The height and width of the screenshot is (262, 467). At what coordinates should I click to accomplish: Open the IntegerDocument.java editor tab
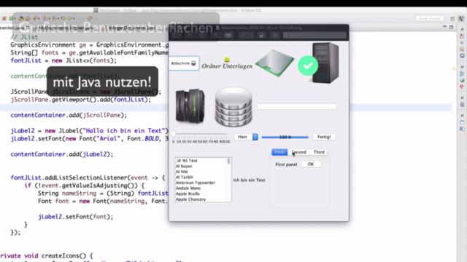130,28
